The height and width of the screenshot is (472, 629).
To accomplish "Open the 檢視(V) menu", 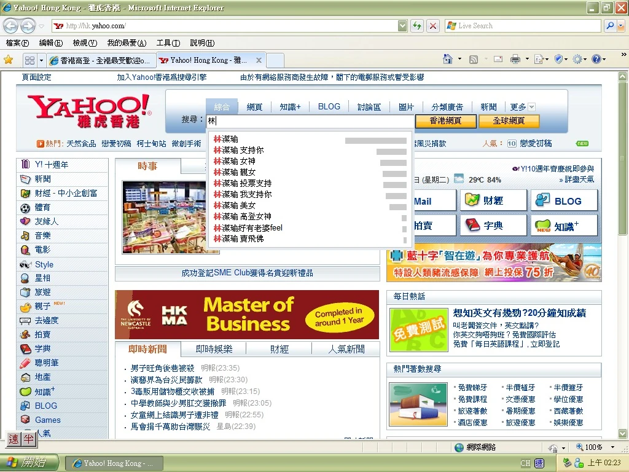I will [85, 43].
